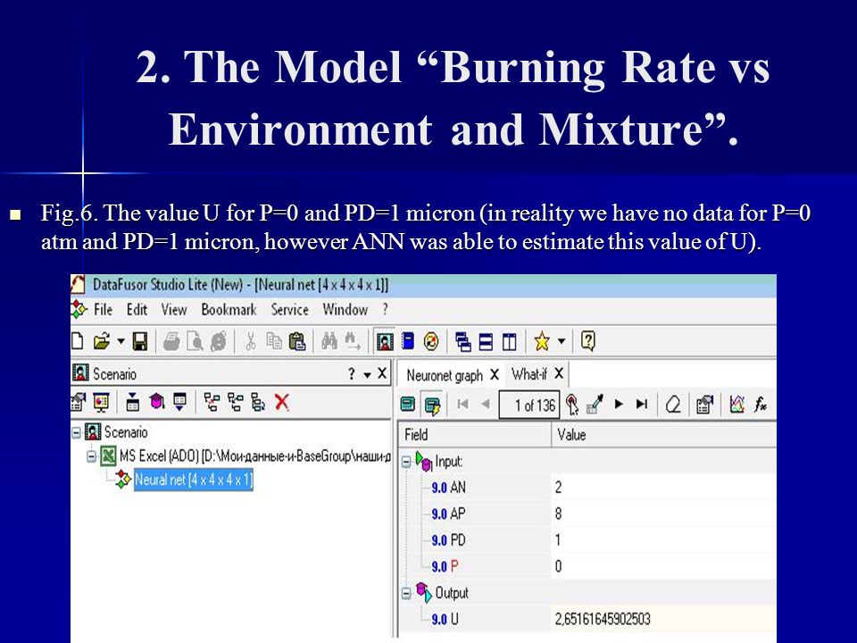The height and width of the screenshot is (643, 857).
Task: Toggle the Scenario panel toolbar button
Action: 385,342
